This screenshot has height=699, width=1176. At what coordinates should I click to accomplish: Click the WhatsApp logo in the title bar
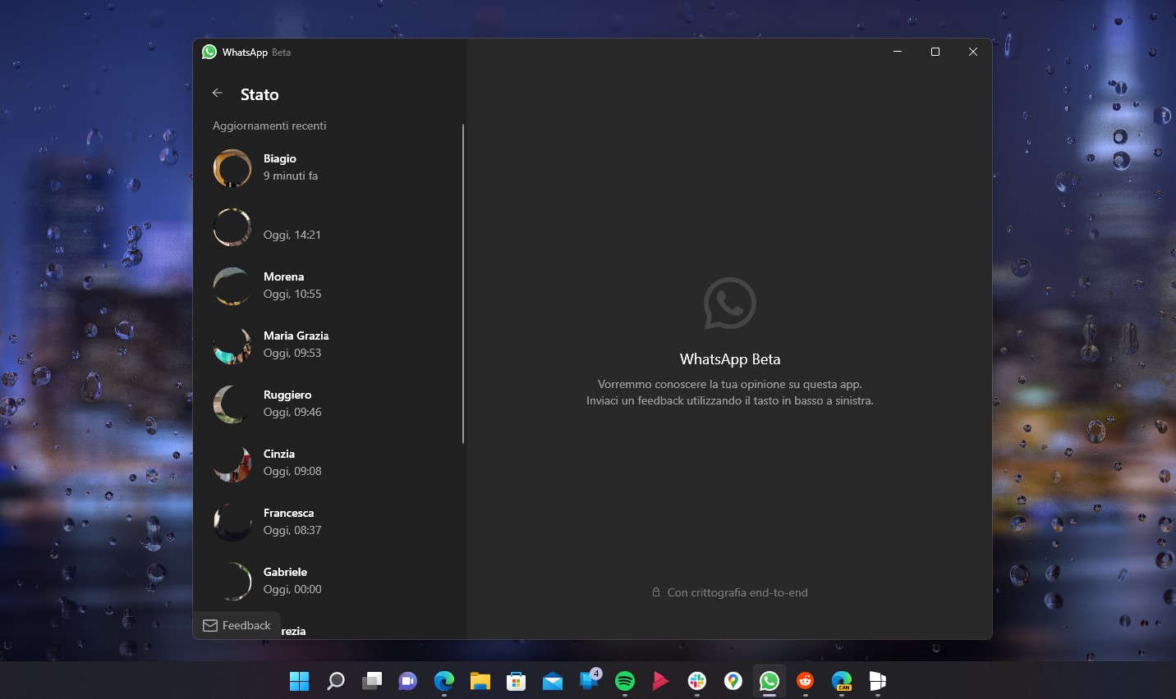pos(209,52)
